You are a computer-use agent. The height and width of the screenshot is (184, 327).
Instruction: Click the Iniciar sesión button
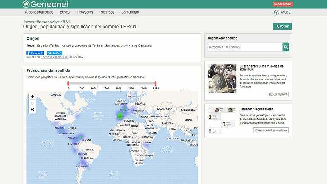(x=283, y=4)
